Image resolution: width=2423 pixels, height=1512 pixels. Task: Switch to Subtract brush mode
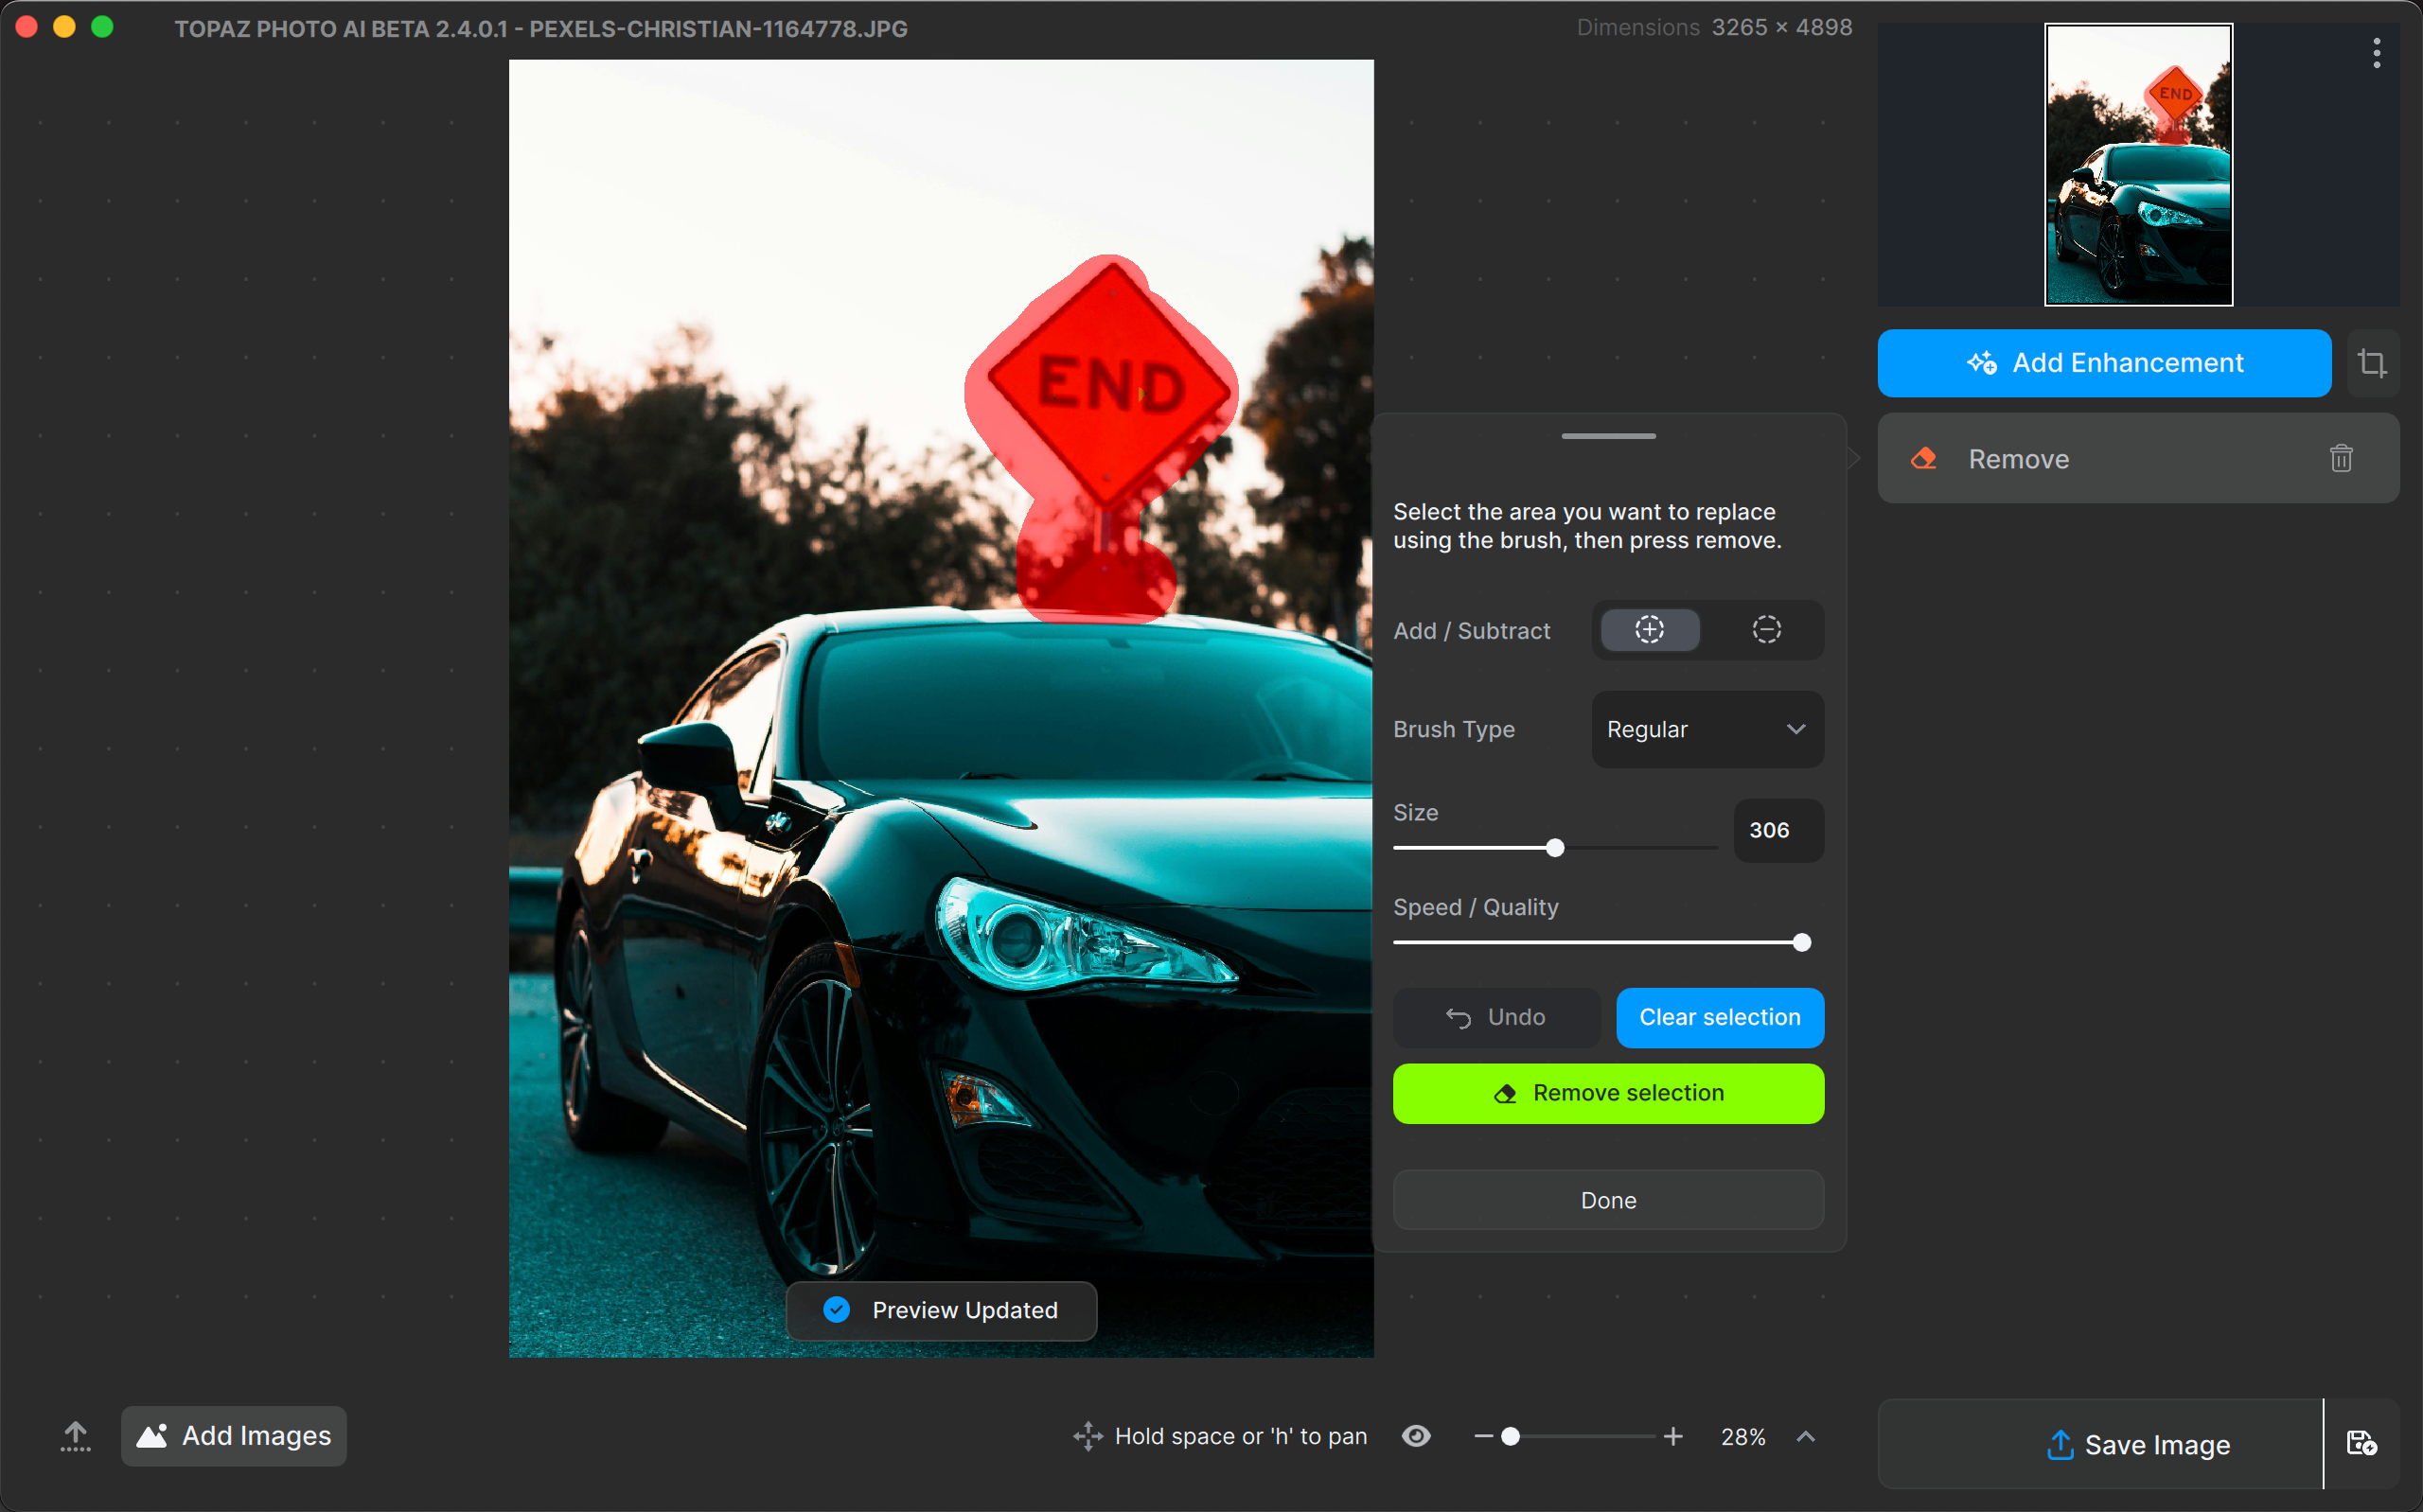click(x=1766, y=630)
